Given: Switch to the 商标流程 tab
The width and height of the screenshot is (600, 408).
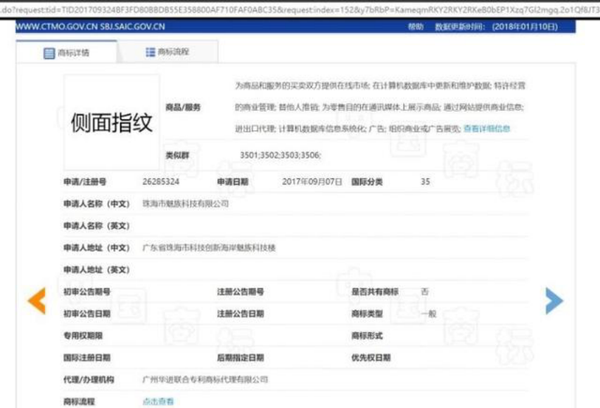Looking at the screenshot, I should point(172,52).
